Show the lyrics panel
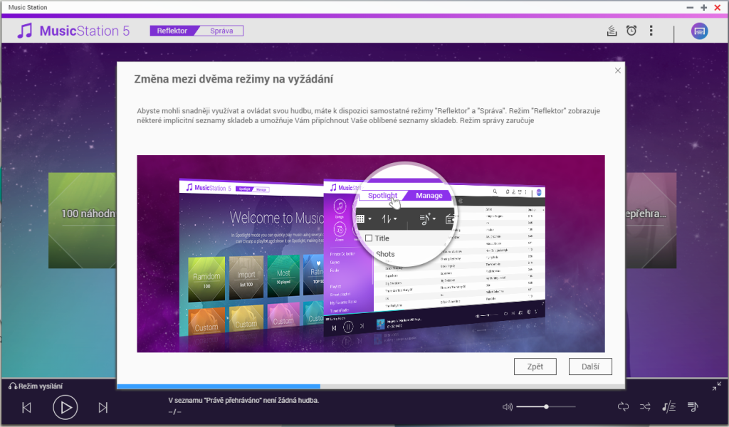 coord(668,407)
